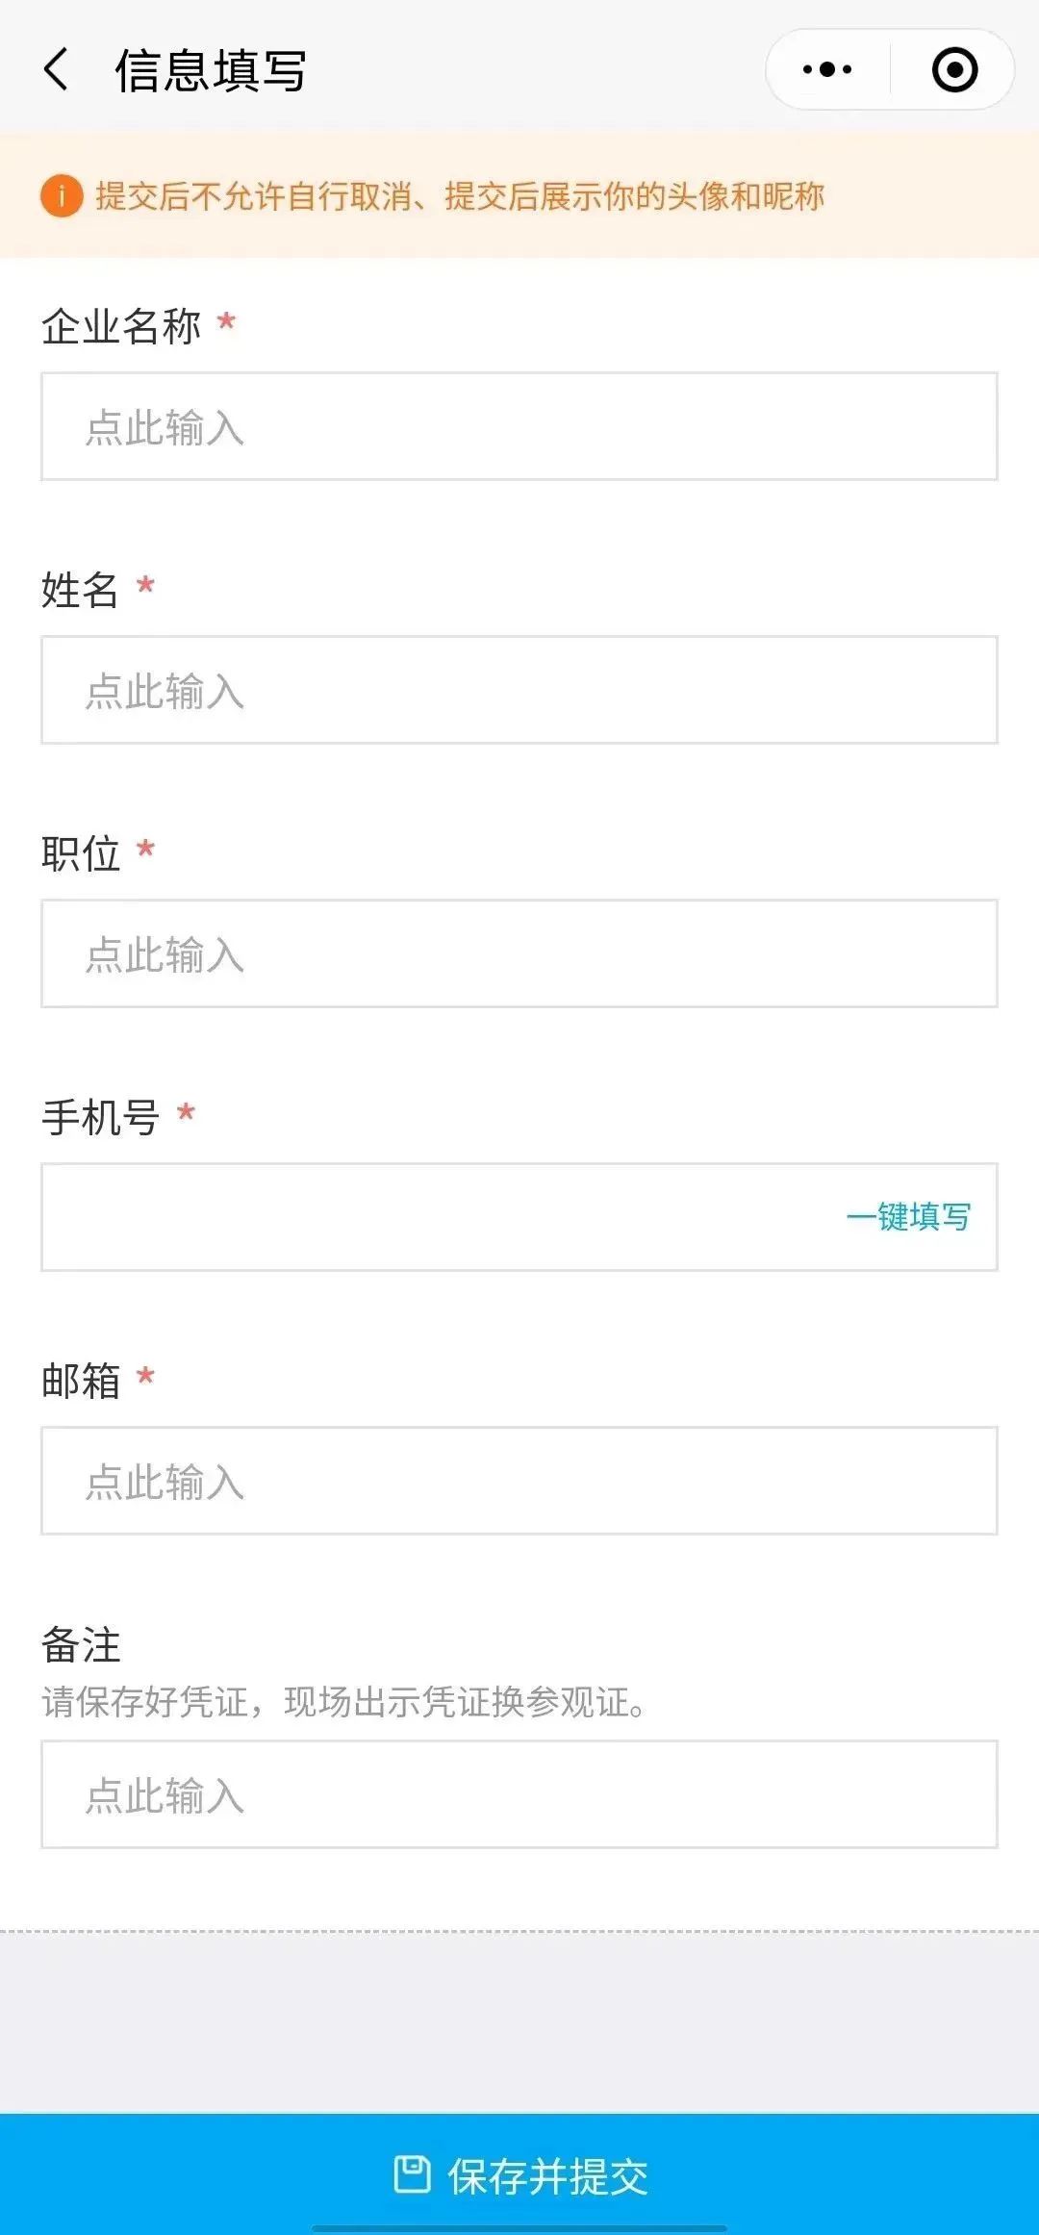Screen dimensions: 1039x2235
Task: Tap the 信息填写 page title
Action: coord(211,71)
